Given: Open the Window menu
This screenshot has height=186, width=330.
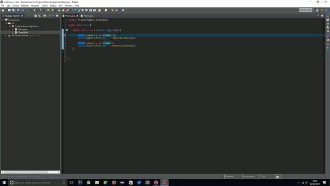Looking at the screenshot, I should [x=69, y=6].
